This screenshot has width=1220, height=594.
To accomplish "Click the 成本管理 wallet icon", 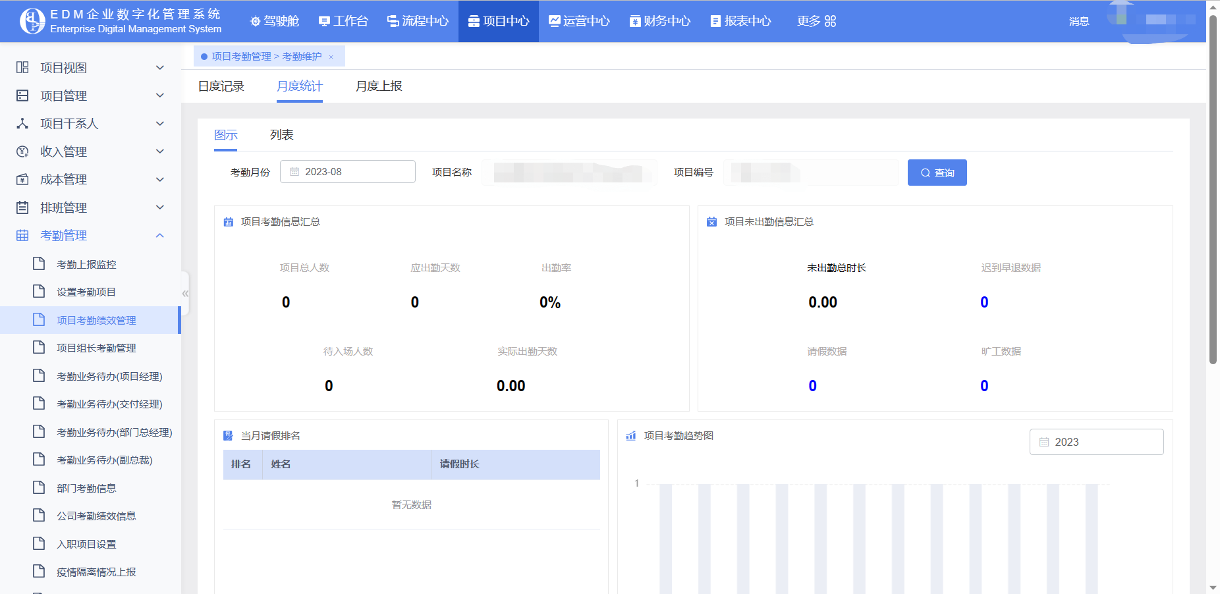I will (x=22, y=179).
